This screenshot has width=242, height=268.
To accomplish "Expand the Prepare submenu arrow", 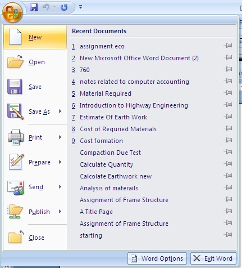I will point(60,162).
